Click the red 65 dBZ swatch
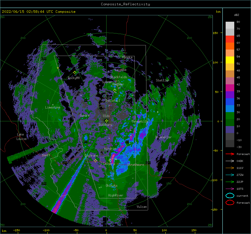The image size is (251, 234). [x=230, y=39]
